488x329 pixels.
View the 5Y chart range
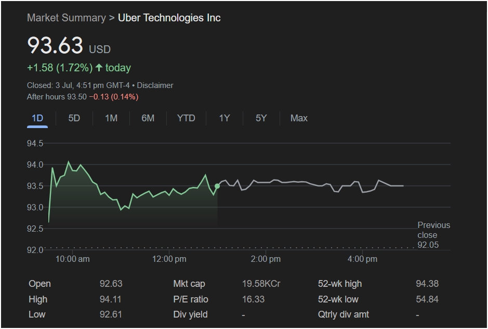point(261,118)
